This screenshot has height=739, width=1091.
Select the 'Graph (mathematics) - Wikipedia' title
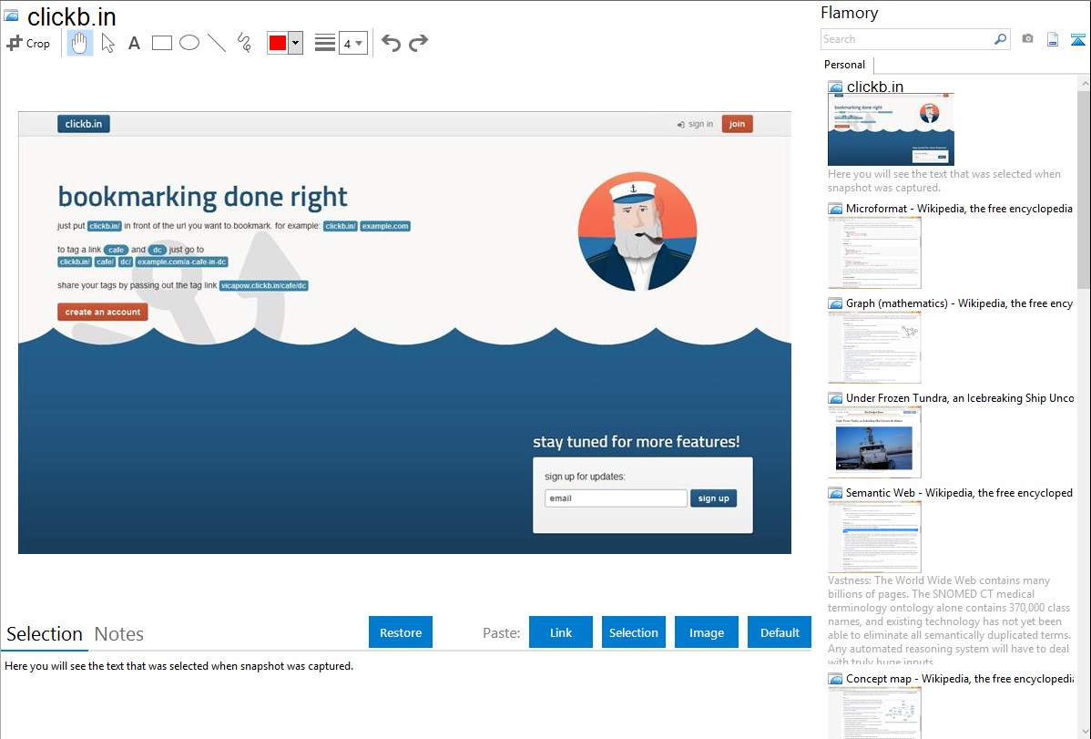[959, 303]
